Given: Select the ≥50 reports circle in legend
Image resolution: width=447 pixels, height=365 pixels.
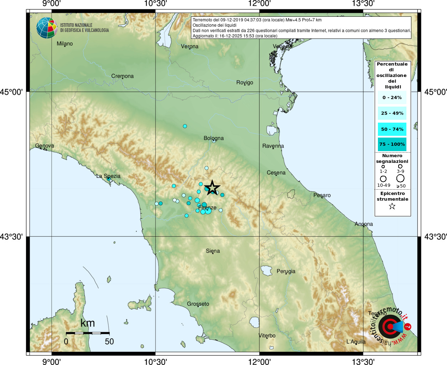Looking at the screenshot, I should pyautogui.click(x=401, y=178).
